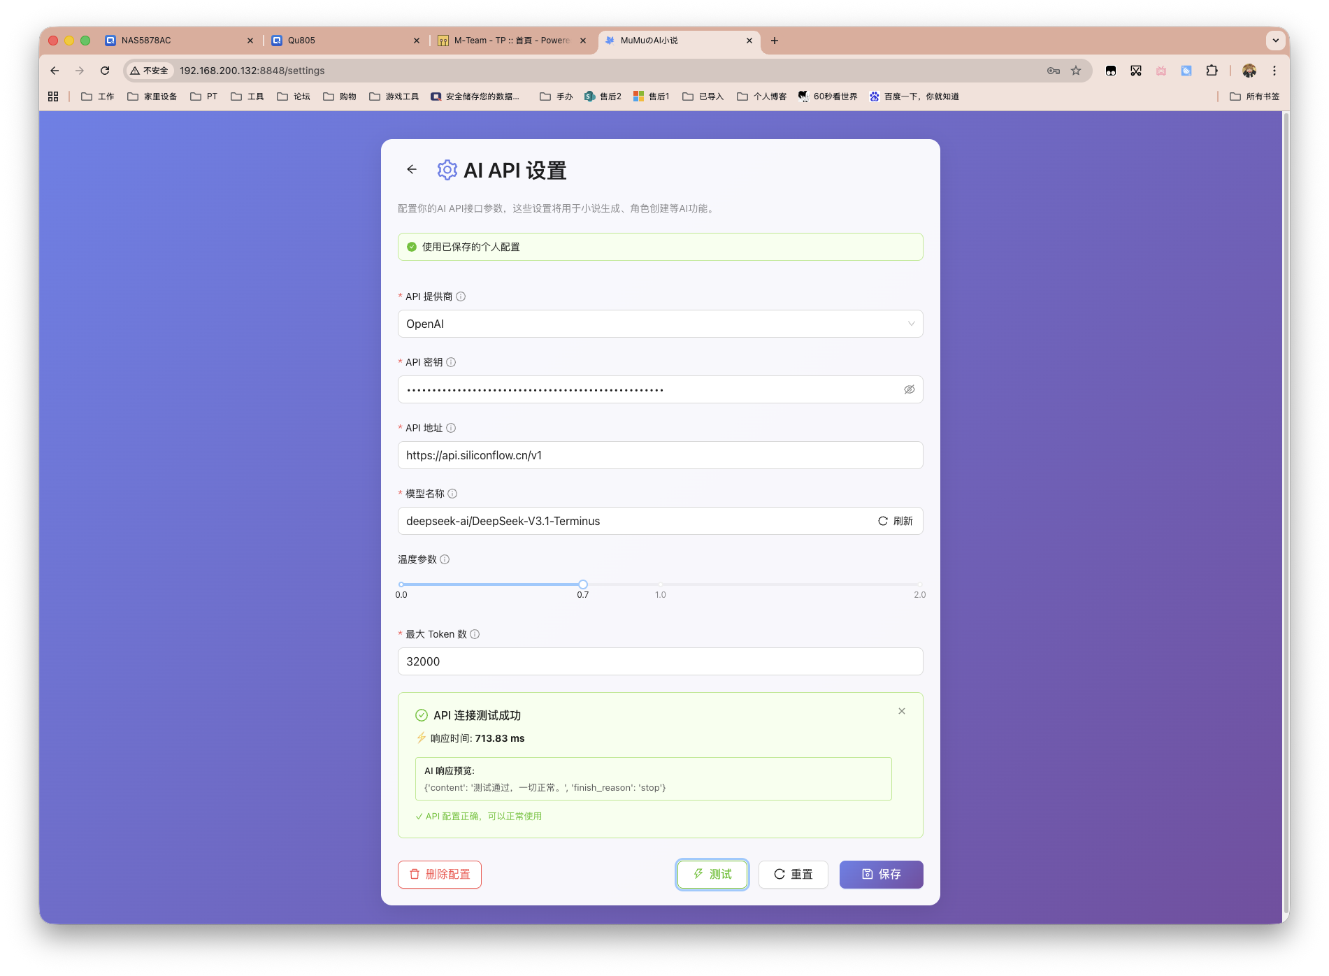Click the 保存 button
Screen dimensions: 1329x976
tap(881, 874)
